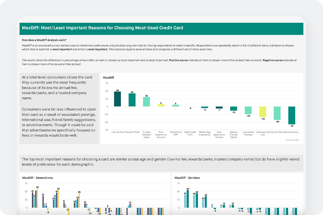Click the 'Associated Prestige' axis label
The height and width of the screenshot is (215, 323).
248,133
